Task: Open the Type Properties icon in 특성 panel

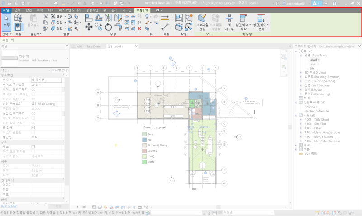Action: [18, 18]
